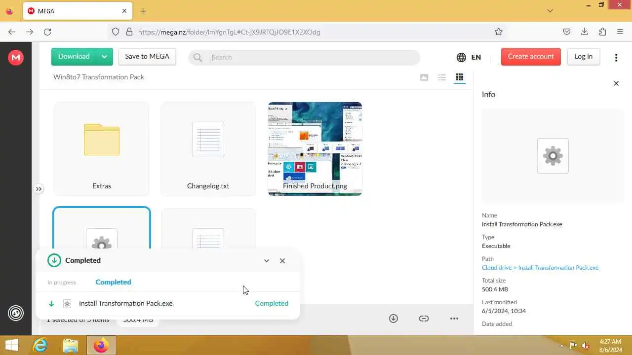Switch to grid thumbnail view
The image size is (632, 355).
coord(460,77)
